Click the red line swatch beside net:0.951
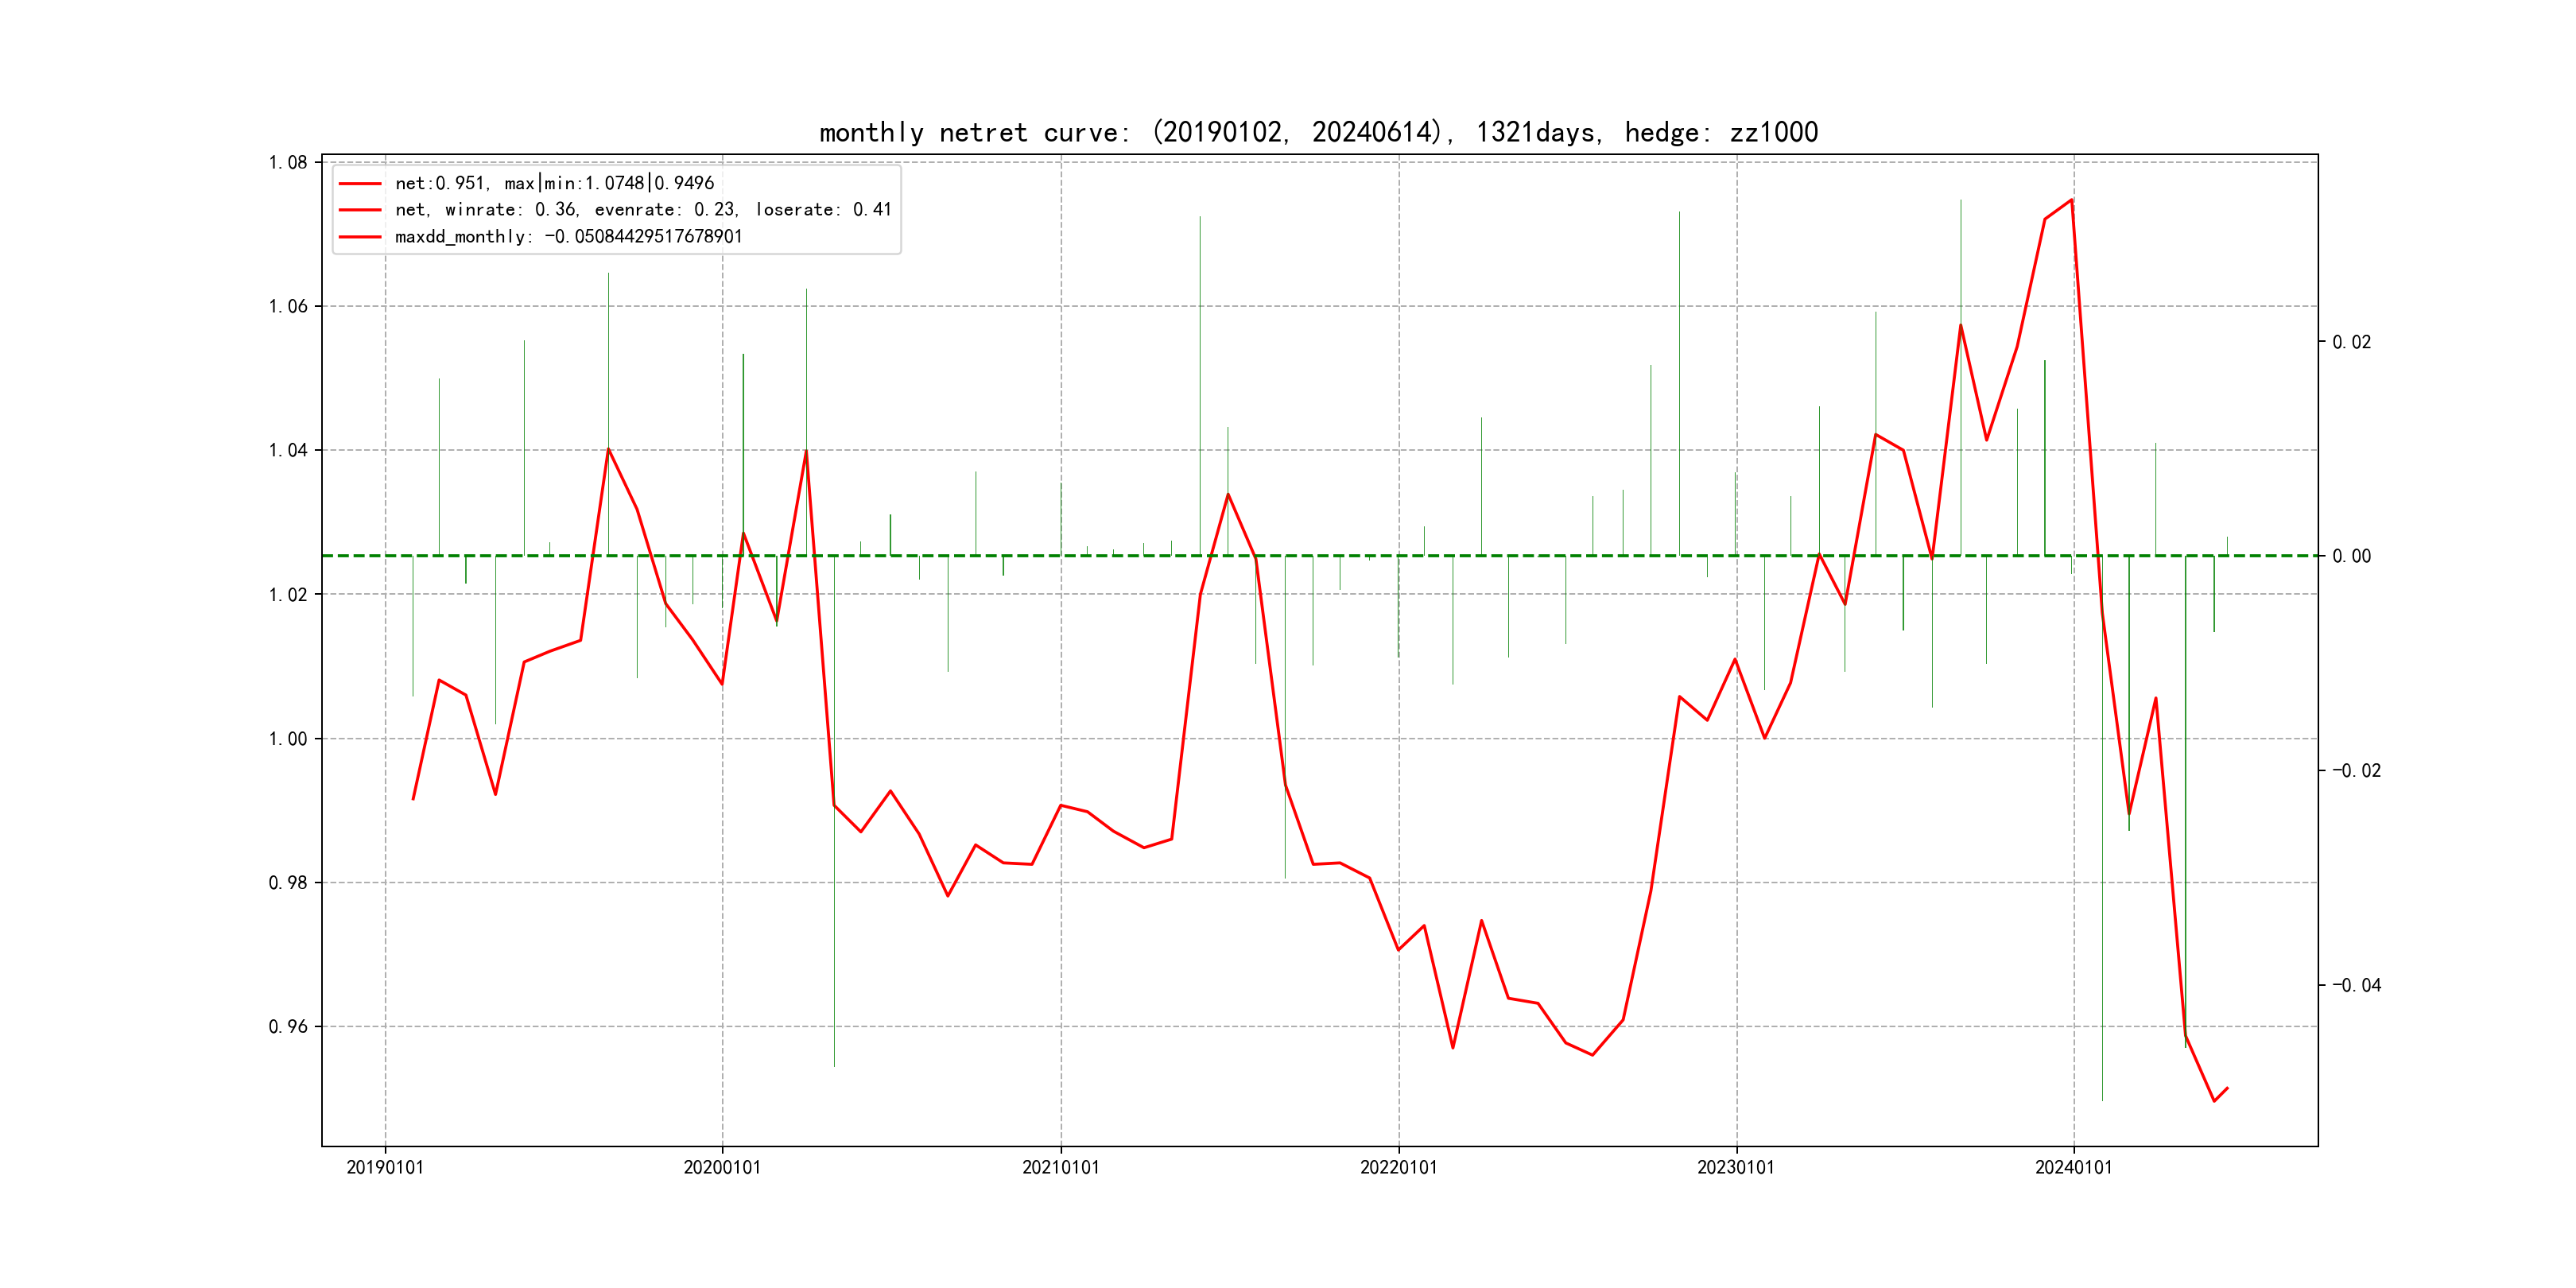Image resolution: width=2576 pixels, height=1288 pixels. click(x=360, y=184)
